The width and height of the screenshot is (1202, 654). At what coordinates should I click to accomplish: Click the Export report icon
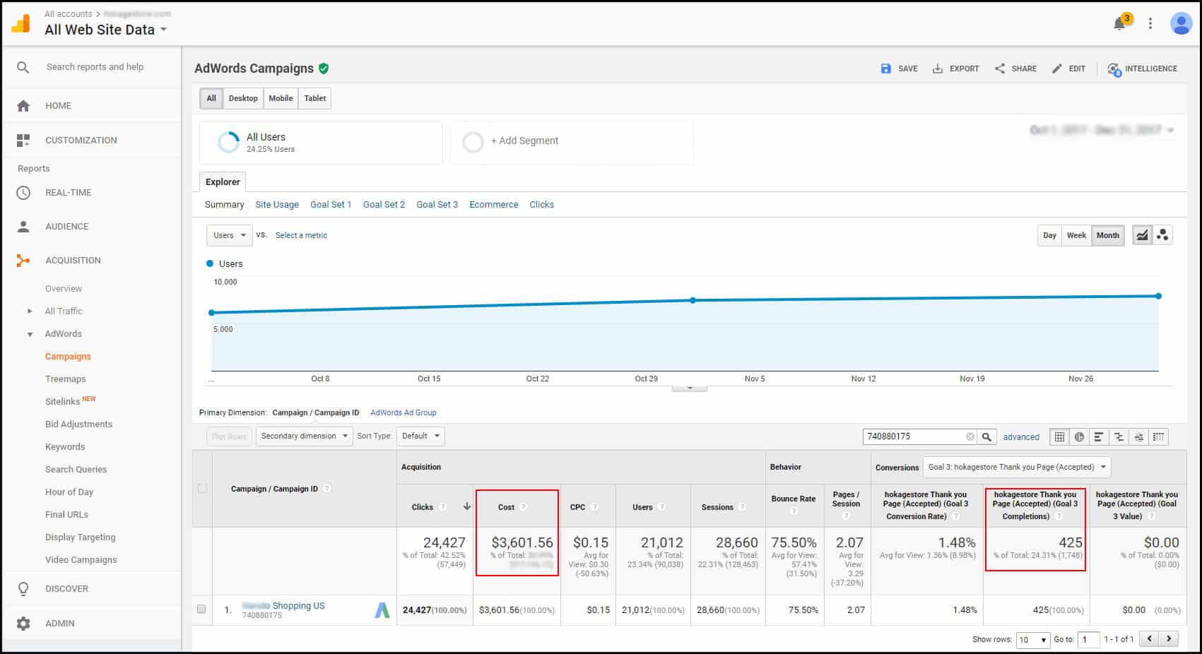(x=955, y=69)
